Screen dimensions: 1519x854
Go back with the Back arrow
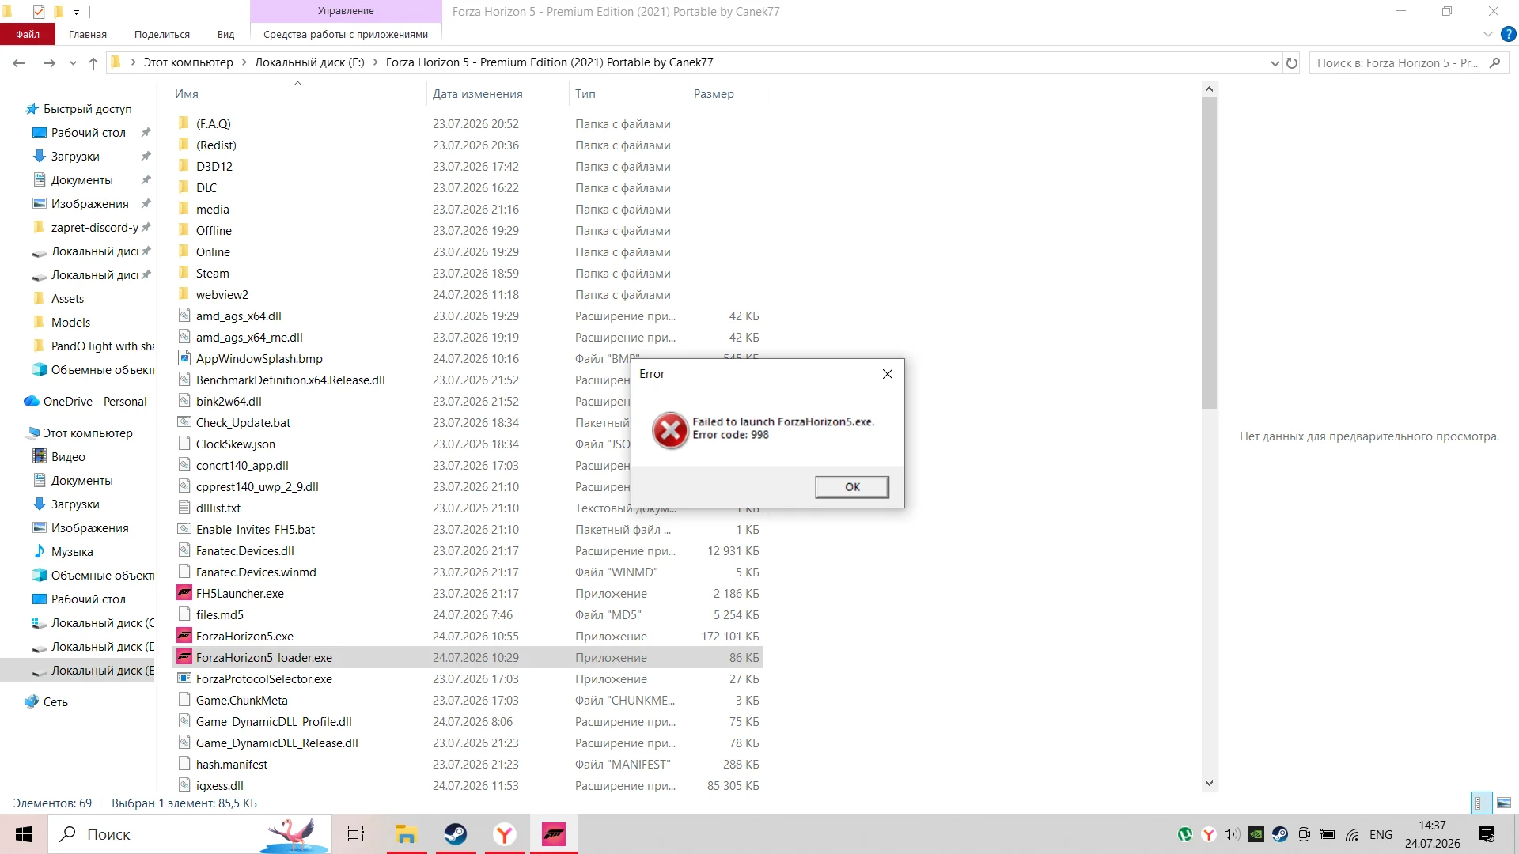(19, 63)
